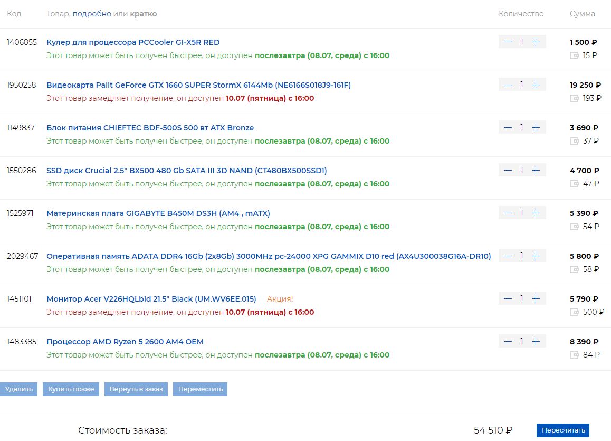The image size is (611, 441).
Task: Click the Сумма column header
Action: click(582, 14)
